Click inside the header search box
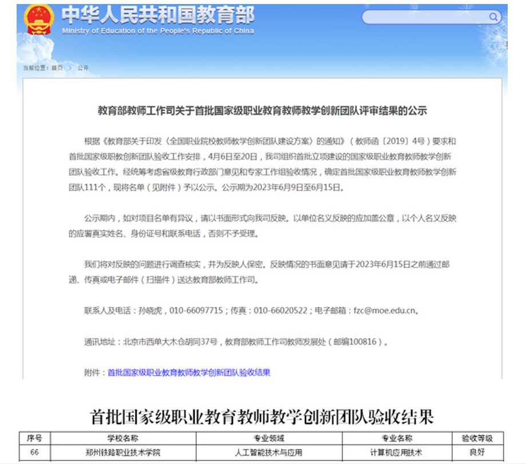 point(424,17)
